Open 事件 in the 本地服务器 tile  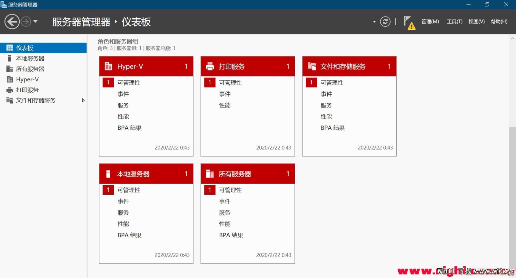point(123,201)
